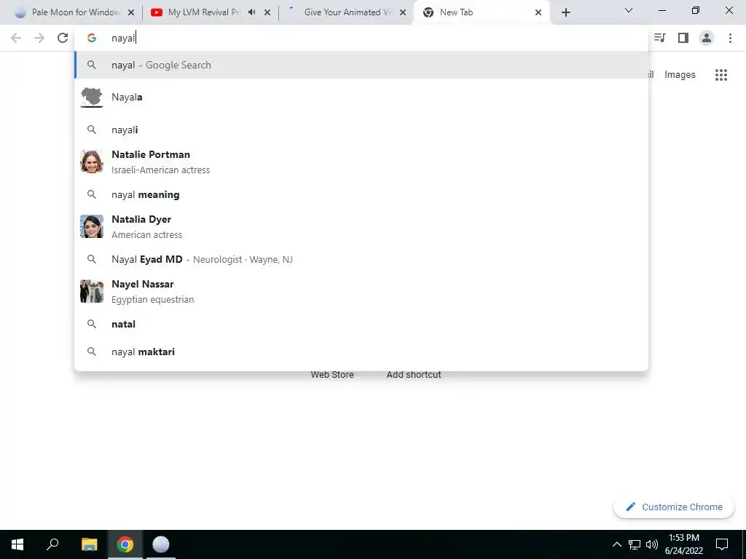Click the search icon beside nayal meaning
746x559 pixels.
92,194
